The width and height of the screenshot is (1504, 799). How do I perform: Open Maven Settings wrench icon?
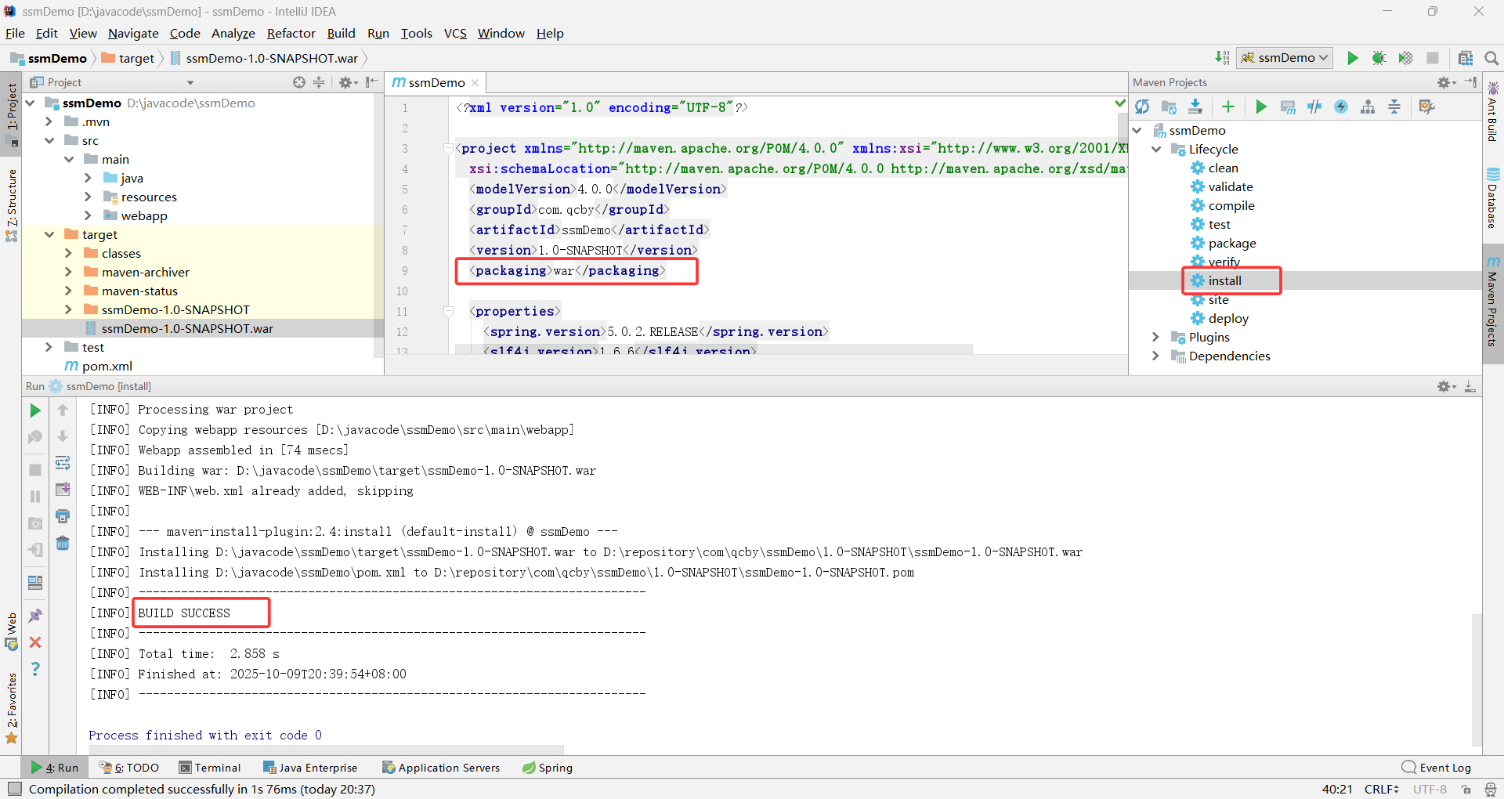pos(1427,107)
